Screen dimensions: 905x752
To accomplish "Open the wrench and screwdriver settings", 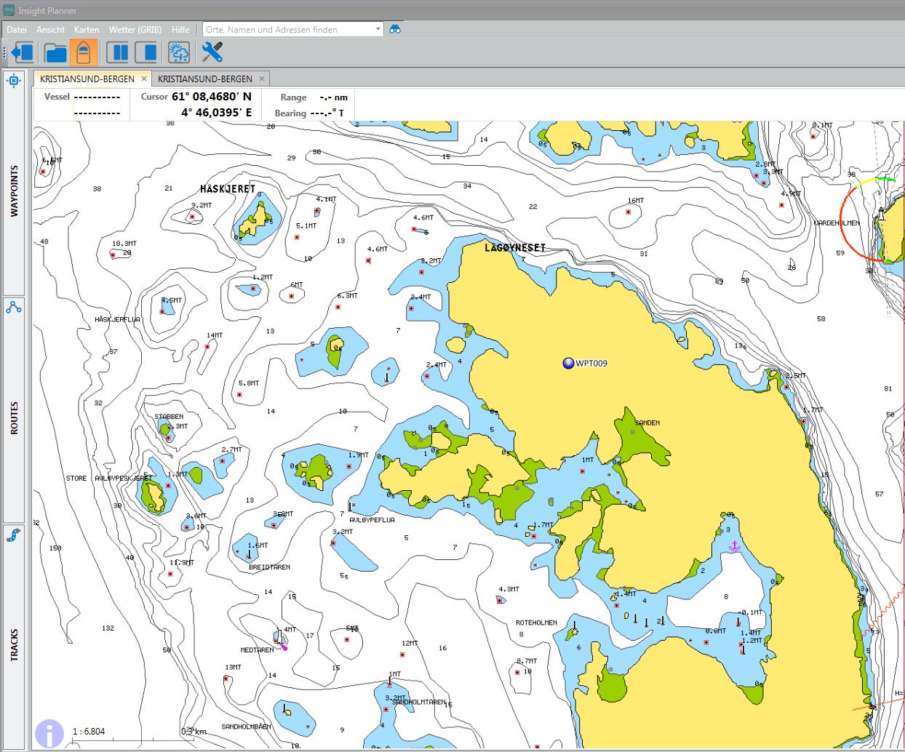I will click(x=212, y=52).
